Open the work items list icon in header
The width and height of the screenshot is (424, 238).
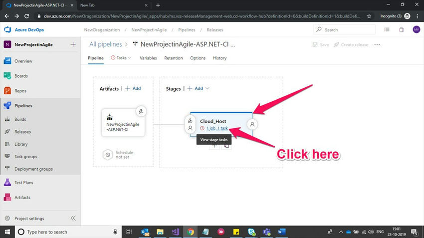pyautogui.click(x=387, y=29)
